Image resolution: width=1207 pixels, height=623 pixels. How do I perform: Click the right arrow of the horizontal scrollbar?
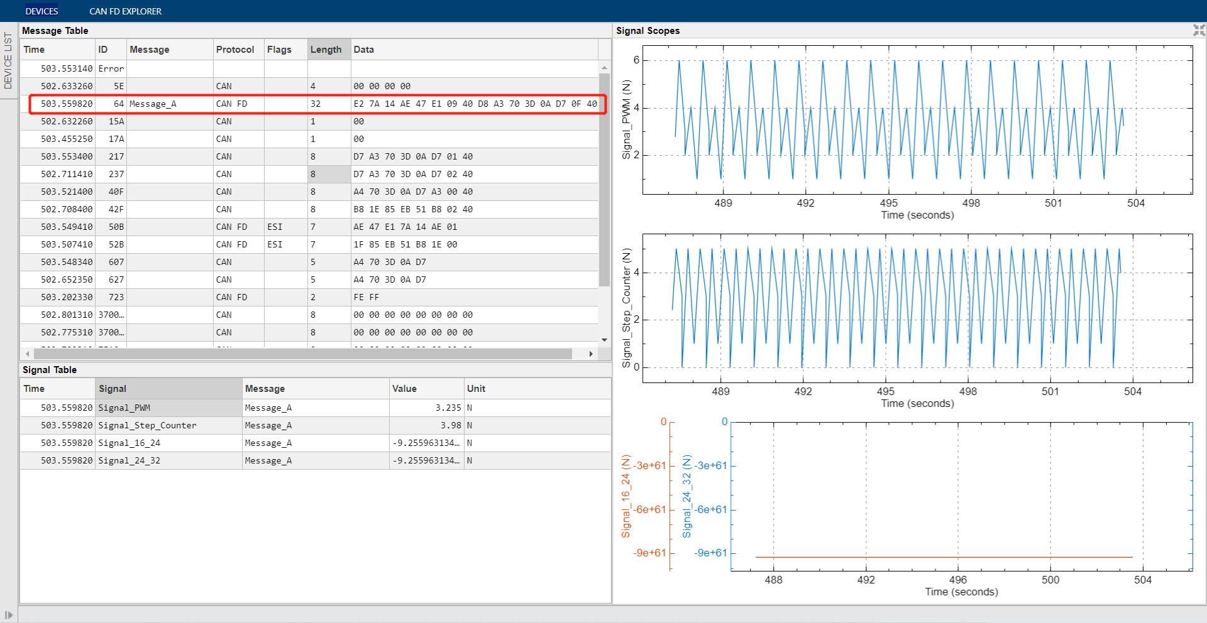pos(591,354)
